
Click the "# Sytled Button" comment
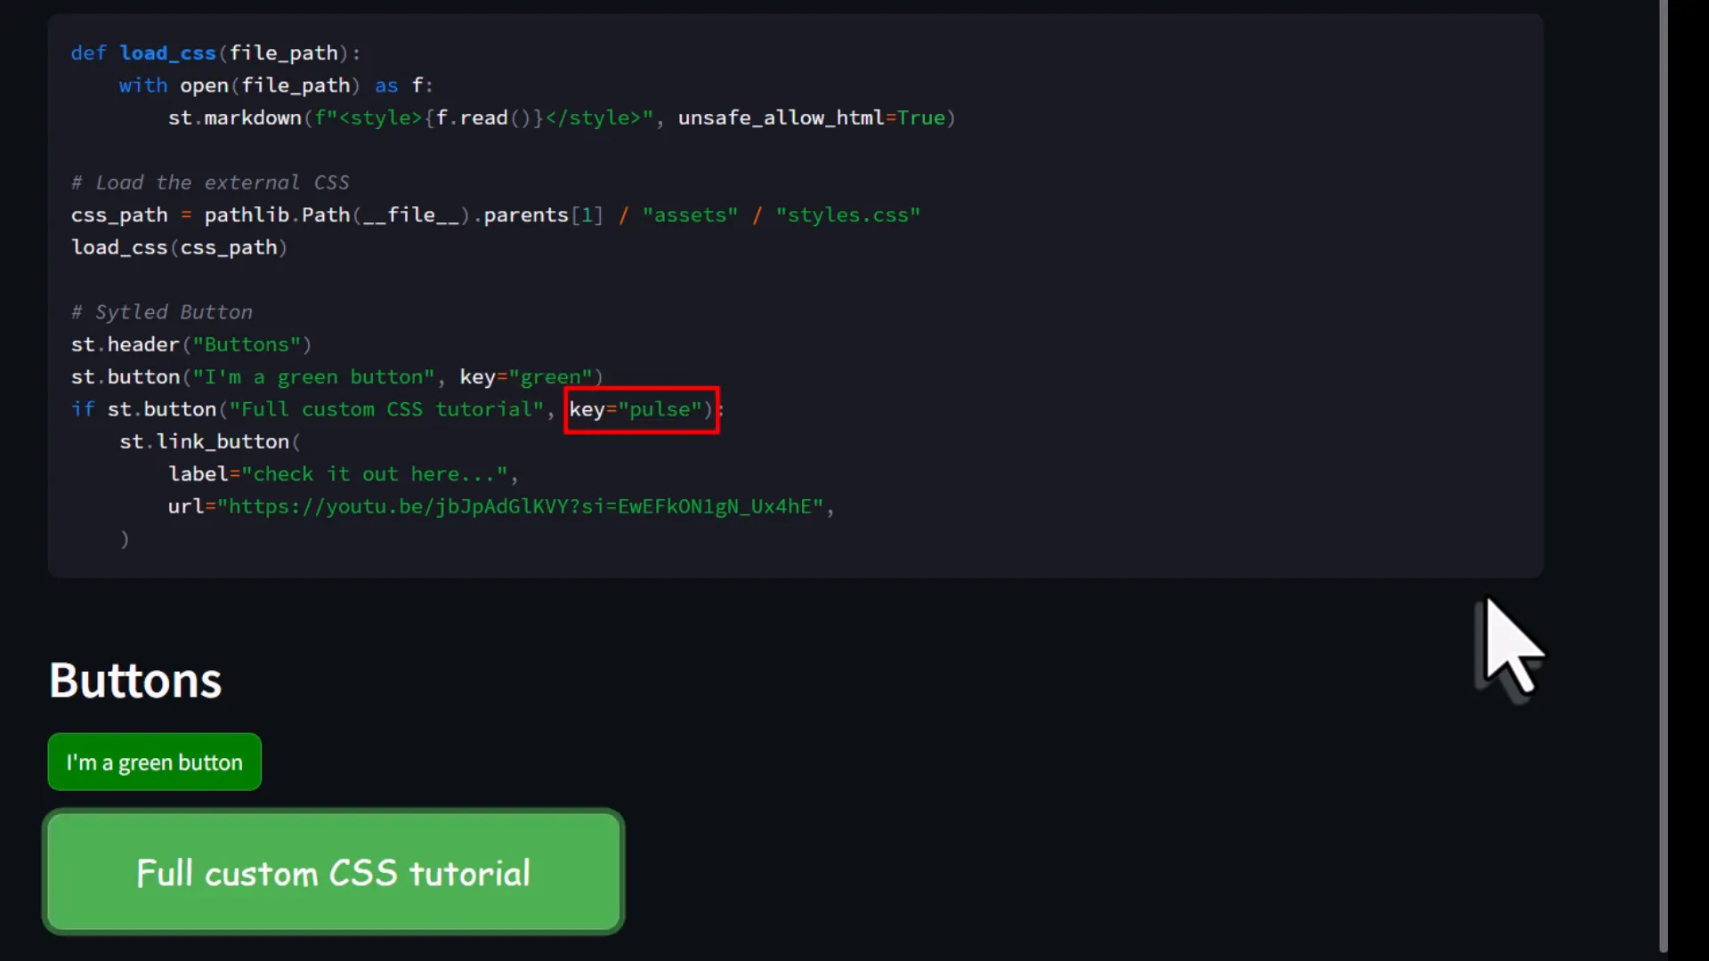(162, 312)
